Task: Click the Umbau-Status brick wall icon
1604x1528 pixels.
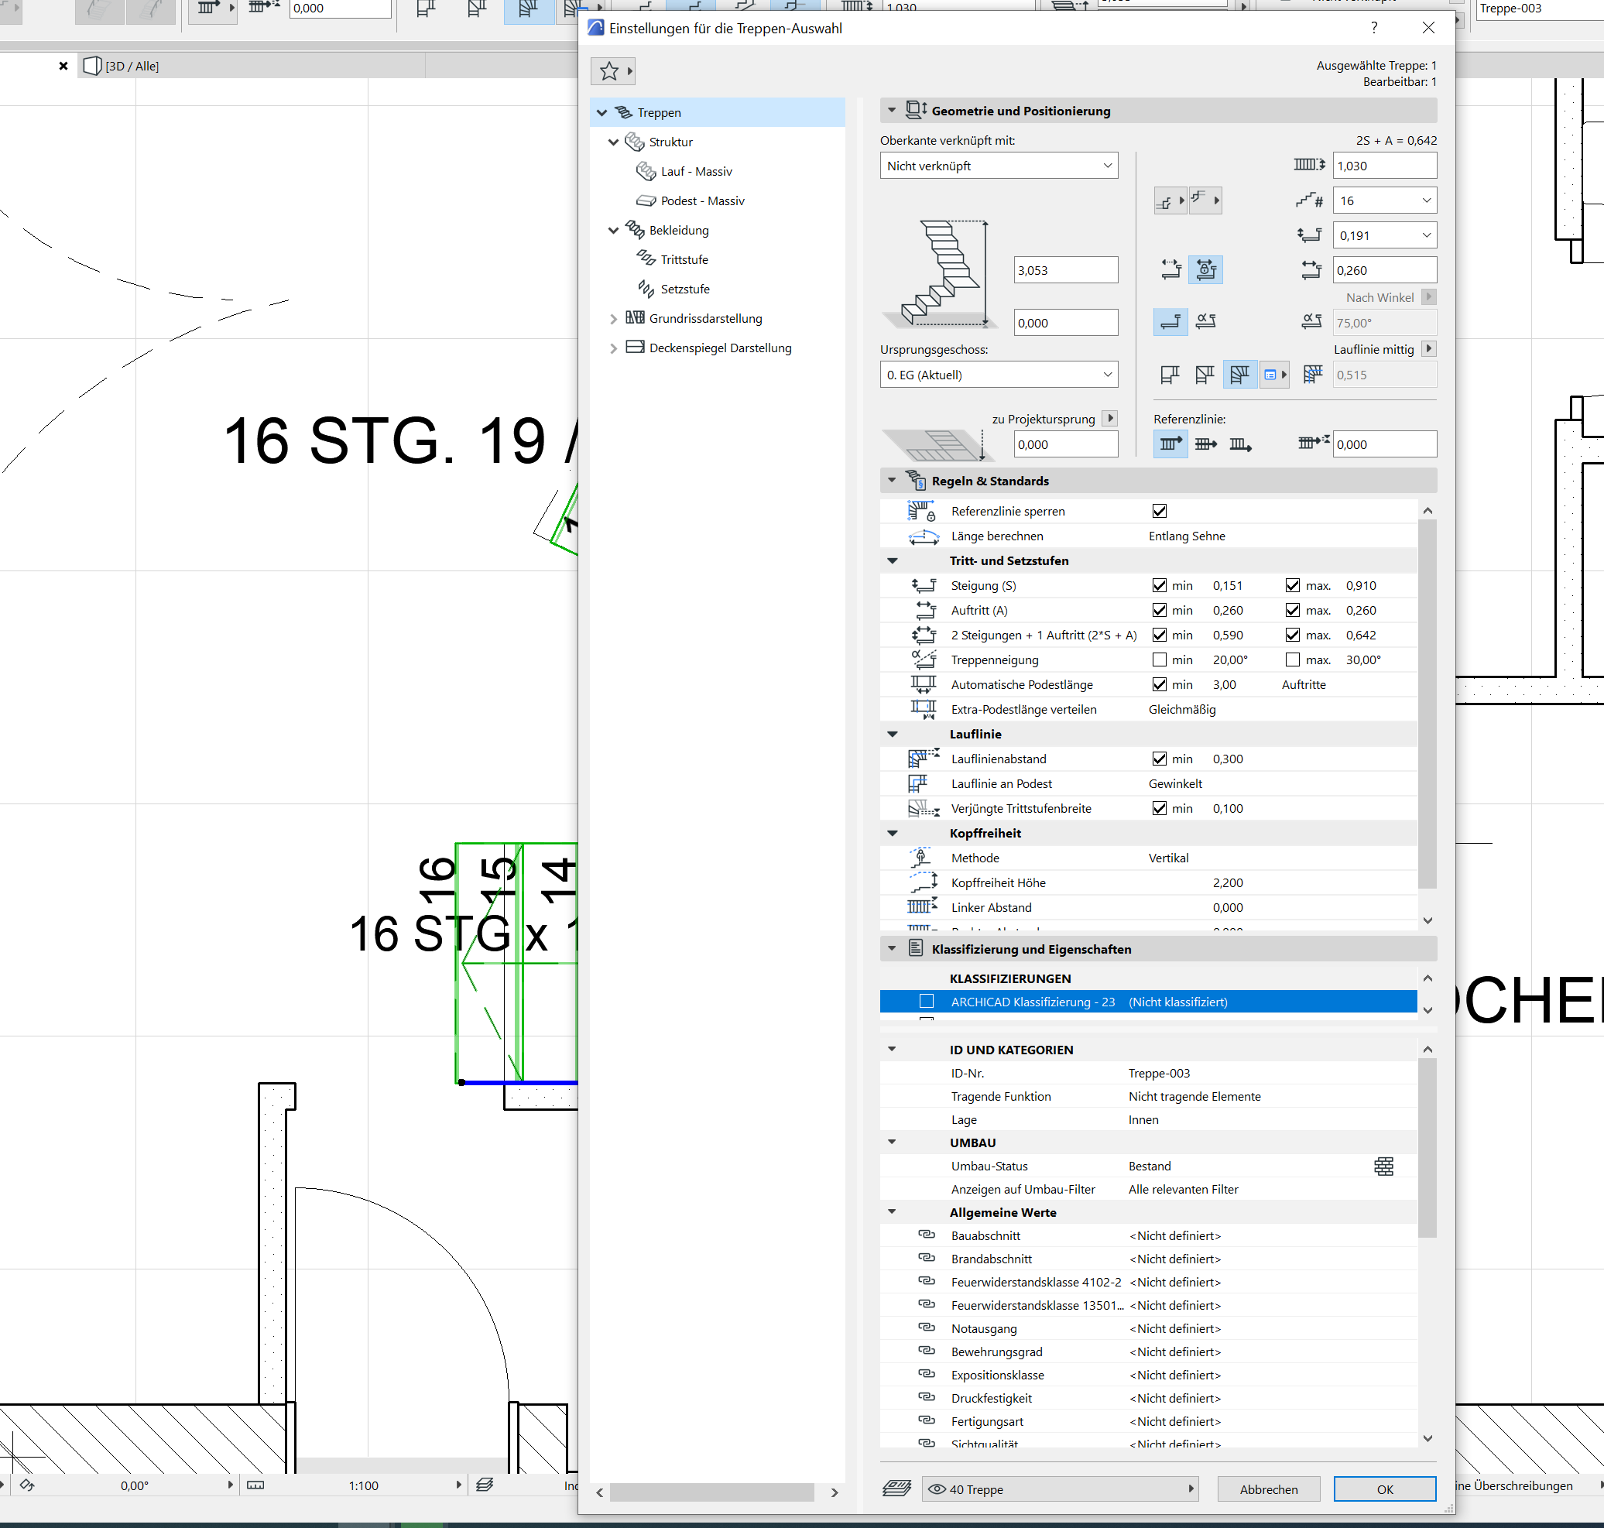Action: pos(1383,1167)
